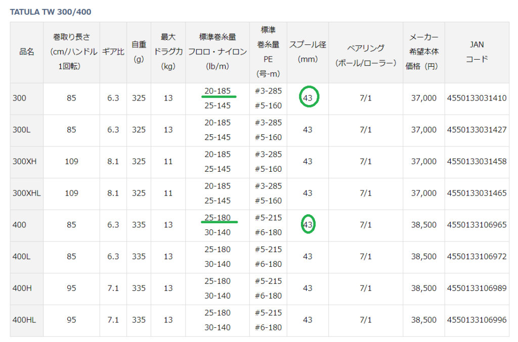The width and height of the screenshot is (518, 342).
Task: Select the "30-140" line capacity in the 400L row
Action: pyautogui.click(x=218, y=264)
